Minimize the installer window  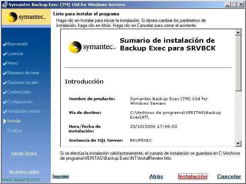(x=228, y=5)
